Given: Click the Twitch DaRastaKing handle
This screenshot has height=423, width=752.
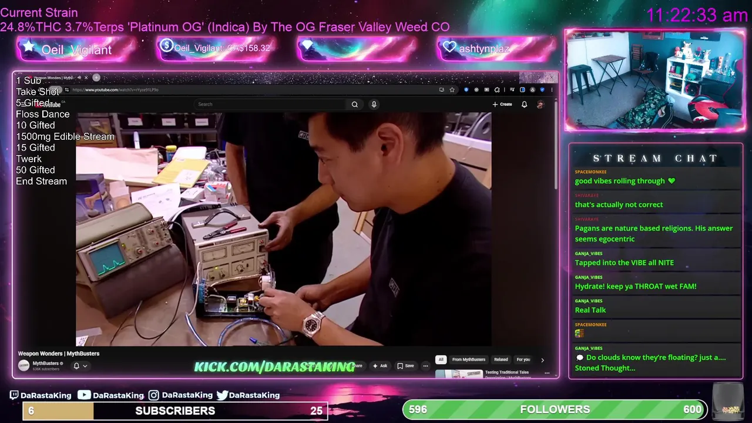Looking at the screenshot, I should [x=40, y=395].
